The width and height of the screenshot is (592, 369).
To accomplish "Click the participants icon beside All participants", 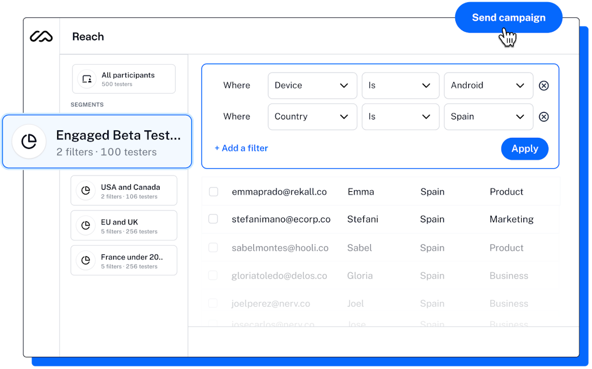I will (x=86, y=78).
